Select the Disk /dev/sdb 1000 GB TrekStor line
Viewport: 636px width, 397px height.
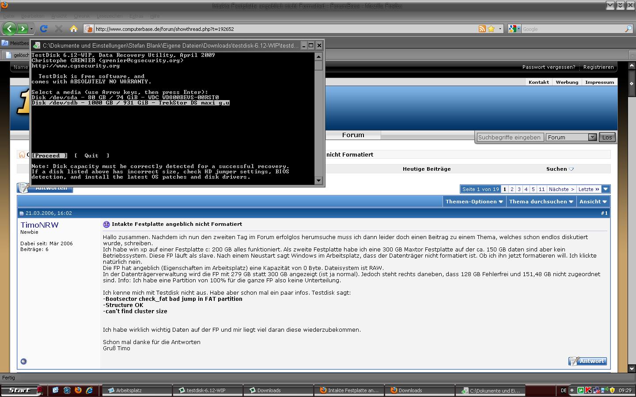[x=130, y=103]
